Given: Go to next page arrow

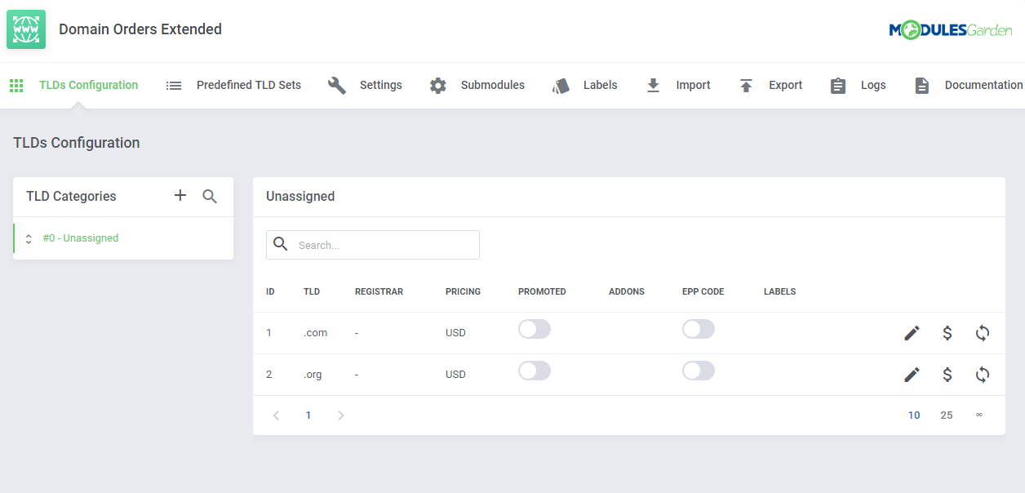Looking at the screenshot, I should click(341, 415).
